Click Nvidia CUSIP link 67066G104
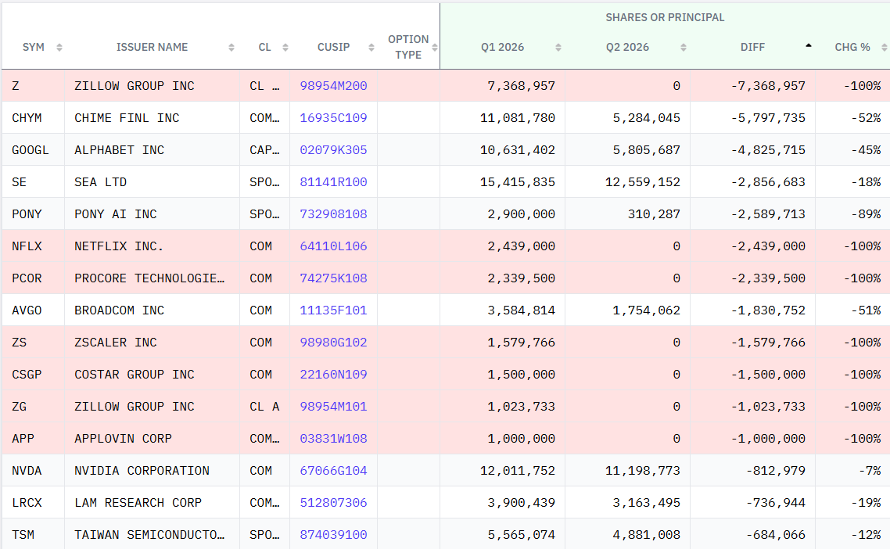This screenshot has height=549, width=890. (333, 471)
